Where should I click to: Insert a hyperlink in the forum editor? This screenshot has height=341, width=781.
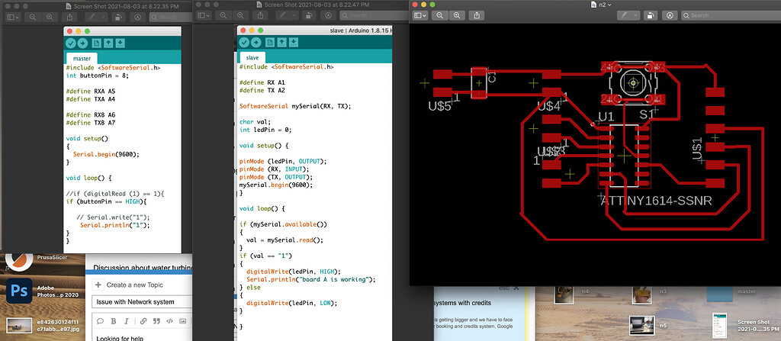143,321
